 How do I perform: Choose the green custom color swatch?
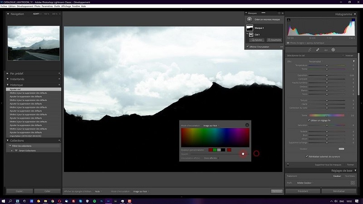[215, 150]
